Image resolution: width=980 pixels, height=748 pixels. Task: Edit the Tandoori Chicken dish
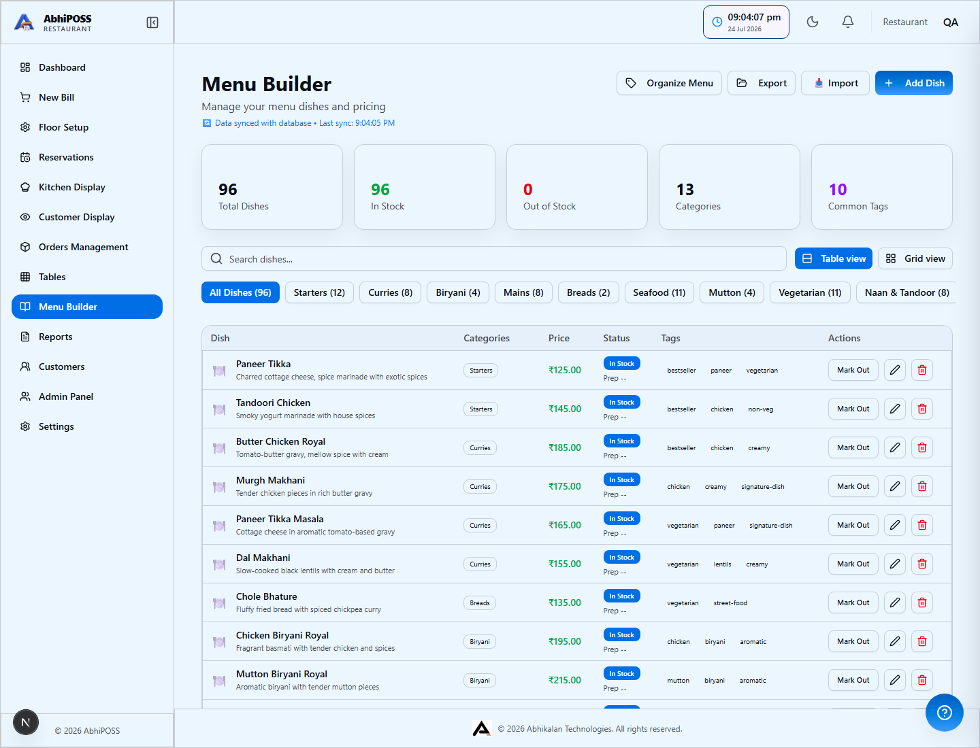(x=895, y=409)
